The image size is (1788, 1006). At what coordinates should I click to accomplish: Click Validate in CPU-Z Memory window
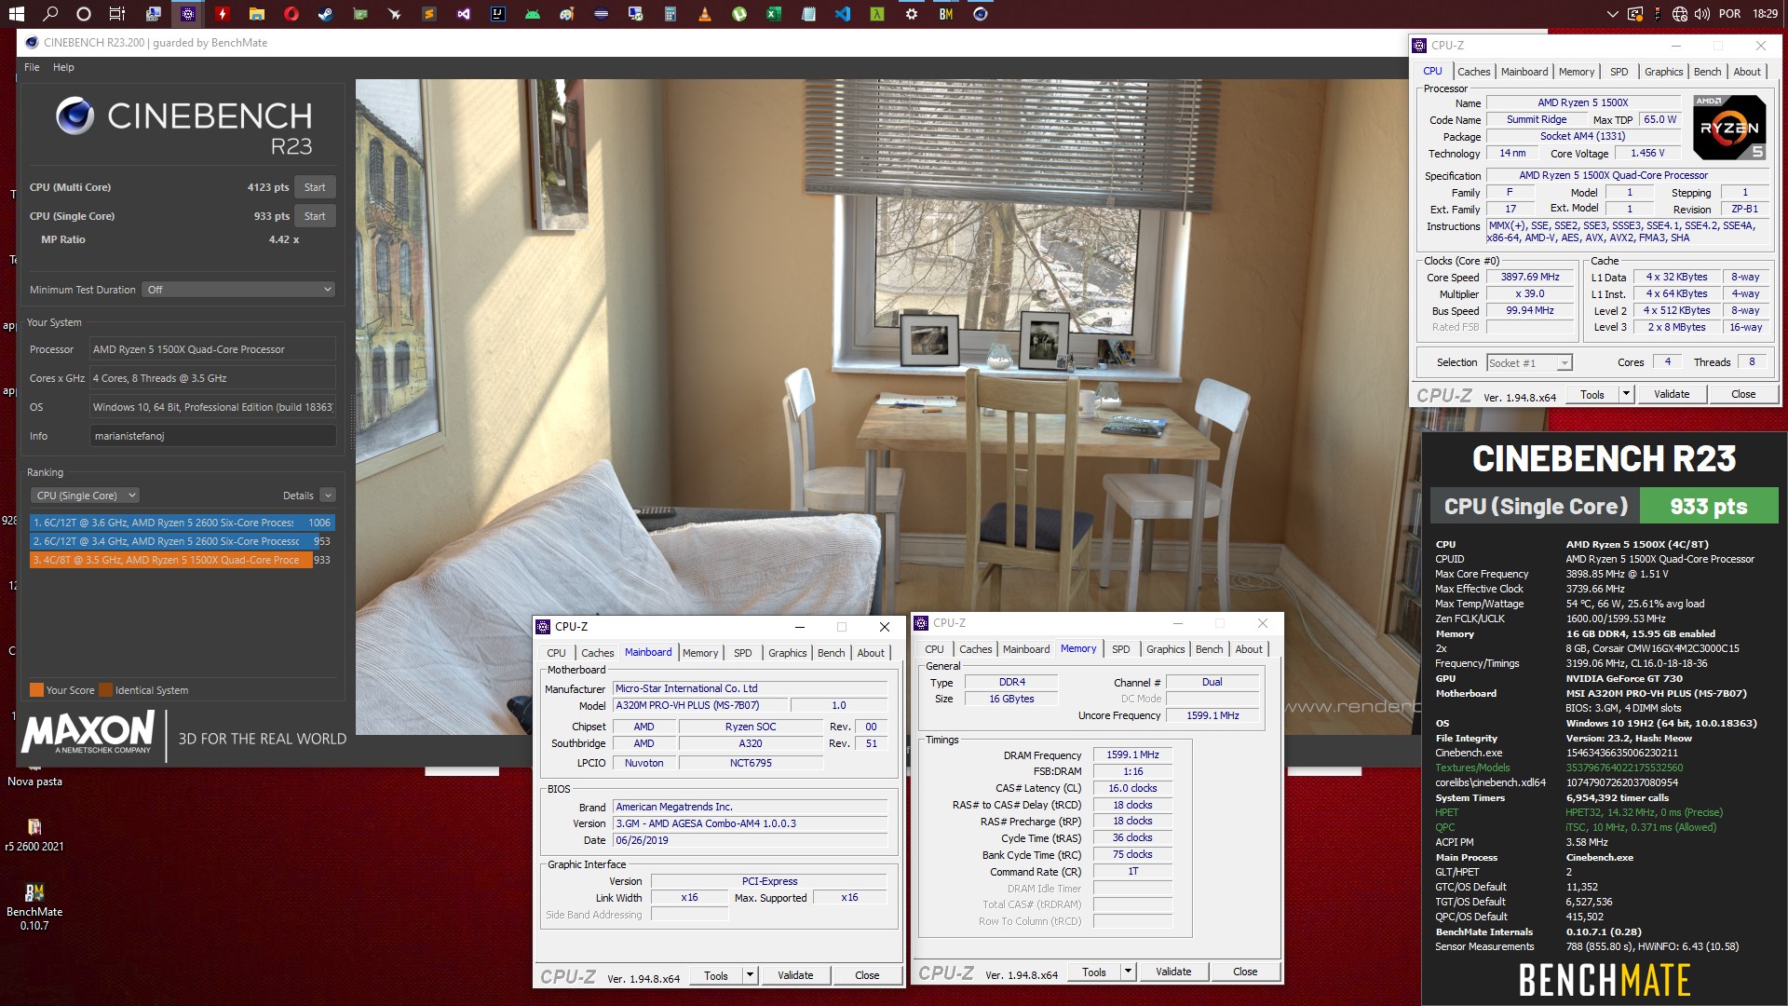click(x=1173, y=972)
